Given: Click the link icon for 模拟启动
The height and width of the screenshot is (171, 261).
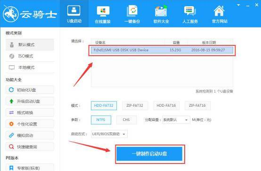Looking at the screenshot, I should (11, 135).
